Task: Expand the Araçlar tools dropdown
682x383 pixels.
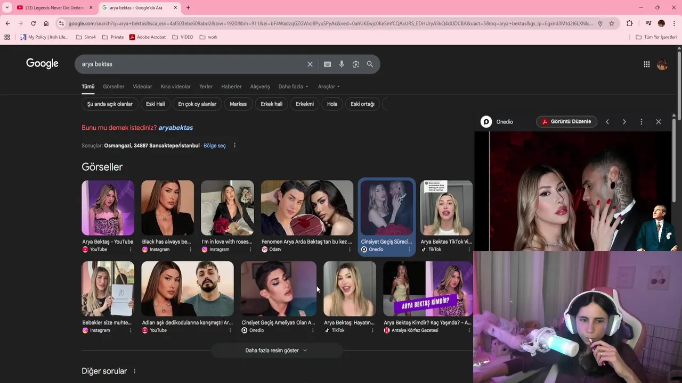Action: point(329,87)
